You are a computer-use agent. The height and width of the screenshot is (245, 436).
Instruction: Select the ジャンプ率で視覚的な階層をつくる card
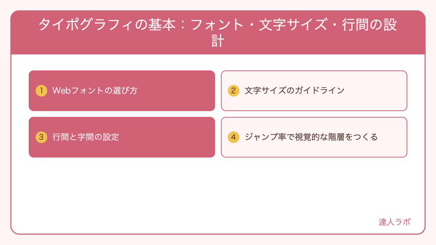coord(314,137)
